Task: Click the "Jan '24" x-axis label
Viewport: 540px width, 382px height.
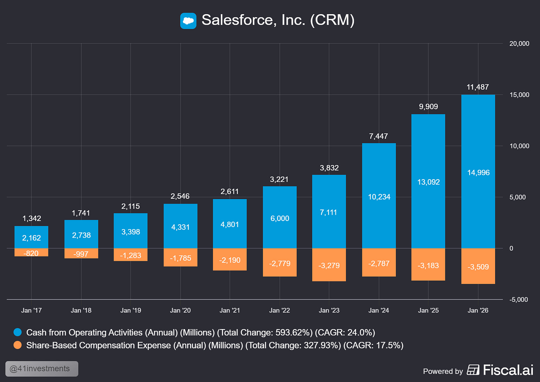Action: coord(379,310)
